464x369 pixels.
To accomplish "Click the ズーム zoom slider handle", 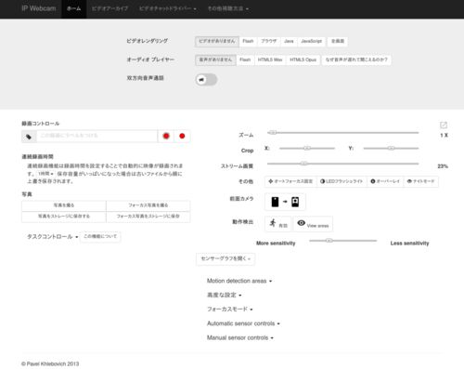I will 273,133.
